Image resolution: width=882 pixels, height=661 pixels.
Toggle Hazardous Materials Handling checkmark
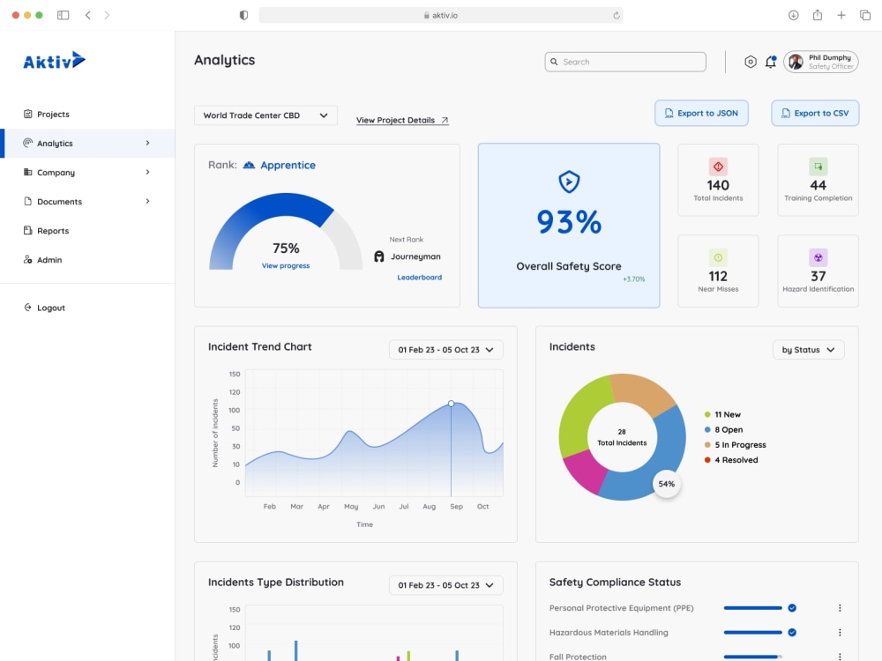click(792, 632)
